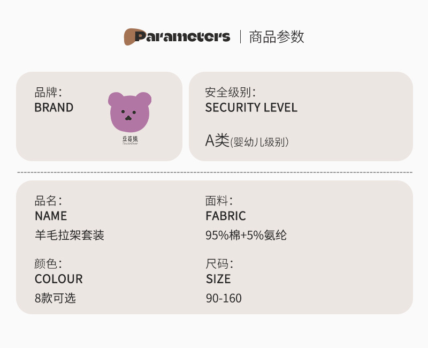Select the 90-160 size range
The width and height of the screenshot is (428, 348).
tap(224, 298)
